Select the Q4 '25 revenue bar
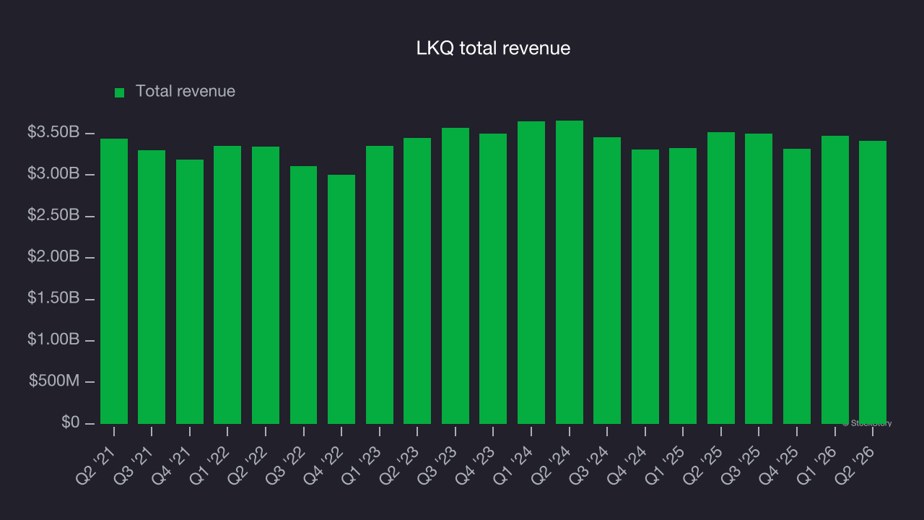The width and height of the screenshot is (924, 520). [797, 286]
